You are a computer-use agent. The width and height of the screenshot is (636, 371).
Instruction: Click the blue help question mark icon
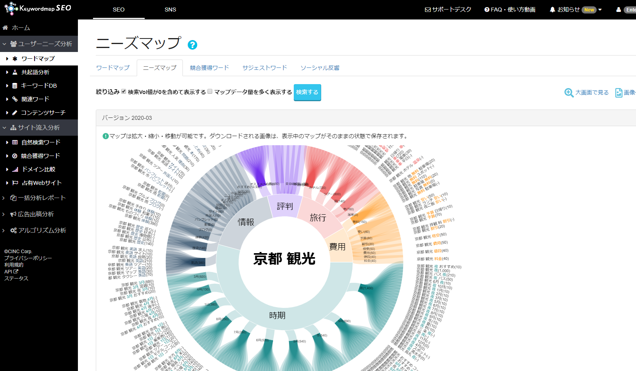(192, 45)
